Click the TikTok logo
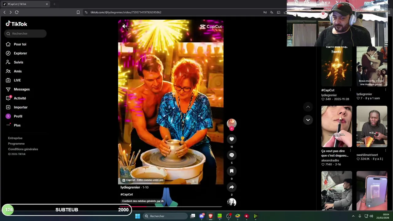The image size is (393, 221). 16,24
